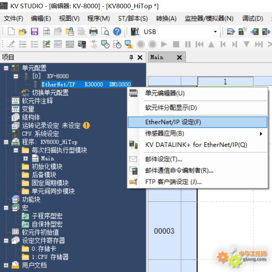Open the 文件(F) menu
The height and width of the screenshot is (272, 272).
click(14, 18)
